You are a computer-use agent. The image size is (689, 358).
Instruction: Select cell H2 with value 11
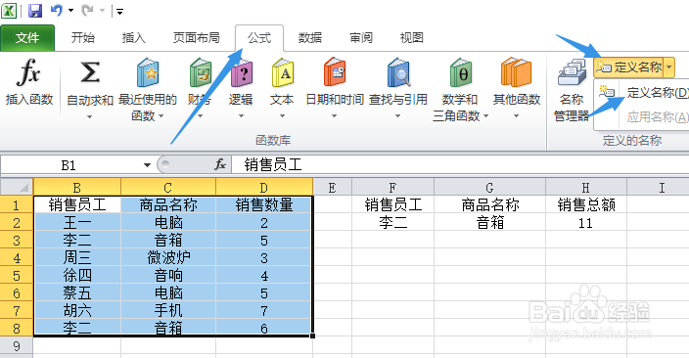tap(585, 223)
